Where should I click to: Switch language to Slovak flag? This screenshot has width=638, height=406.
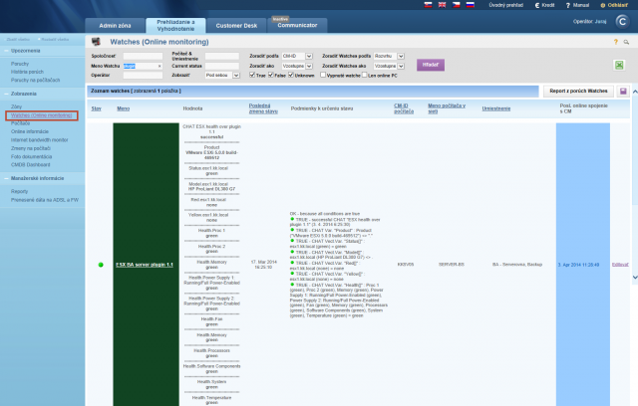point(428,5)
